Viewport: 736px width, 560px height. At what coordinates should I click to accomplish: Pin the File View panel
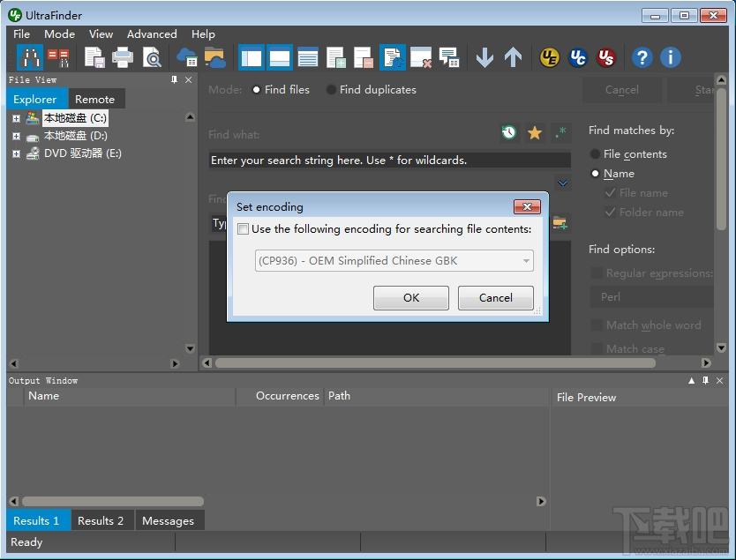point(174,79)
